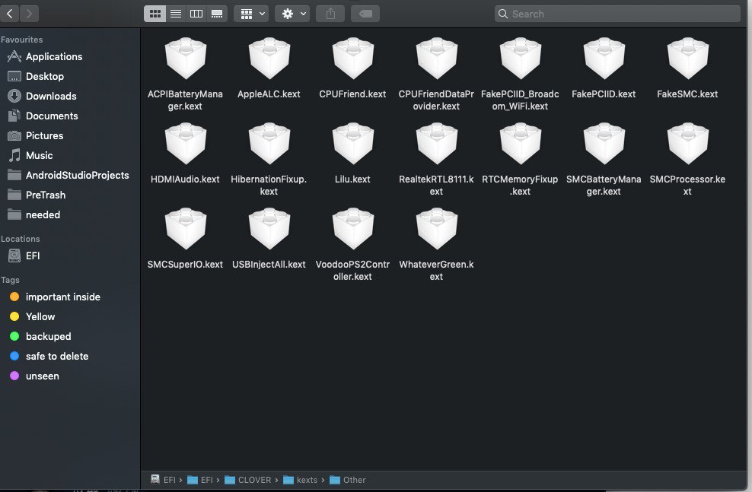
Task: Click the EFI disk in the path bar
Action: pos(163,480)
